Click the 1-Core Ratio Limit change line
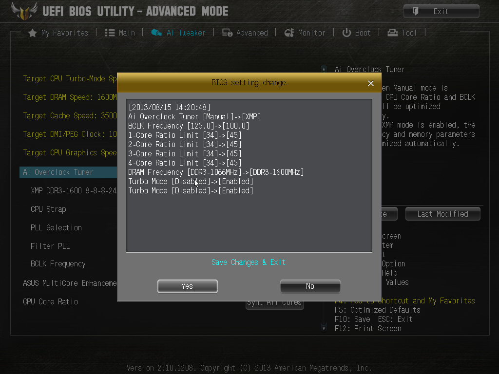This screenshot has height=374, width=499. tap(185, 135)
